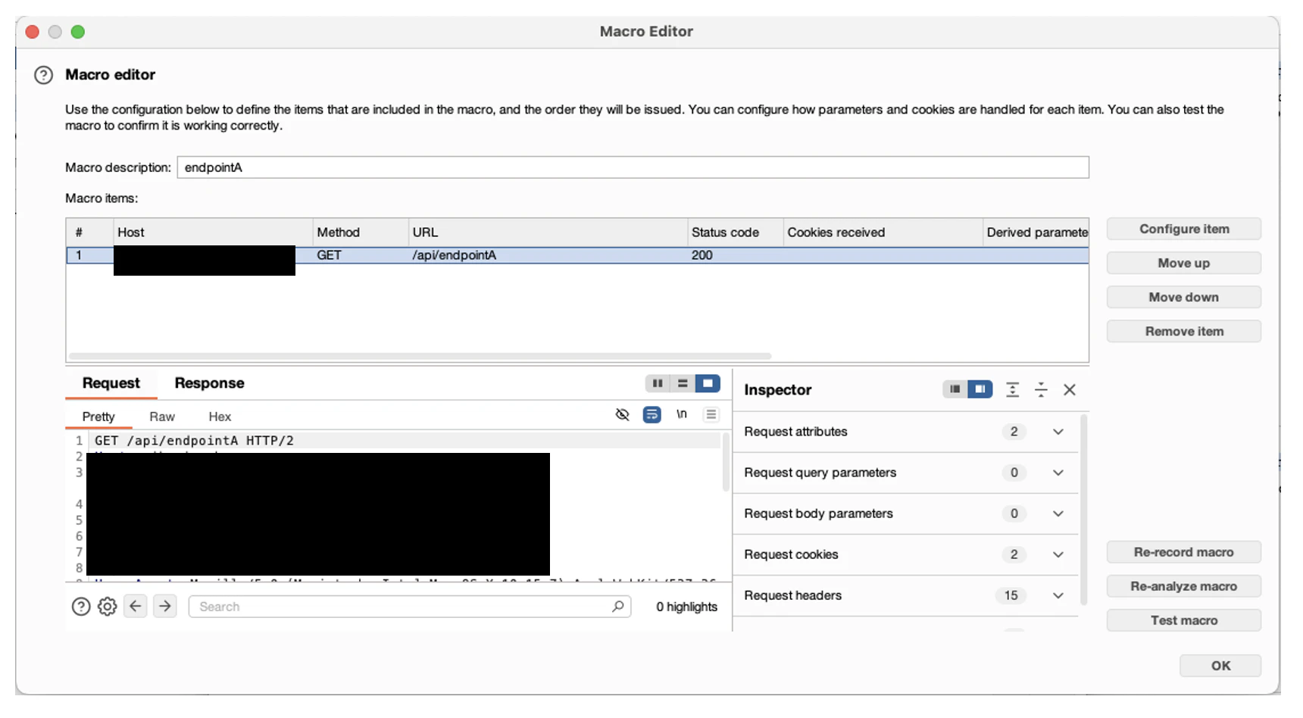Viewport: 1303px width, 718px height.
Task: Click the Request headers count 15
Action: [x=1011, y=595]
